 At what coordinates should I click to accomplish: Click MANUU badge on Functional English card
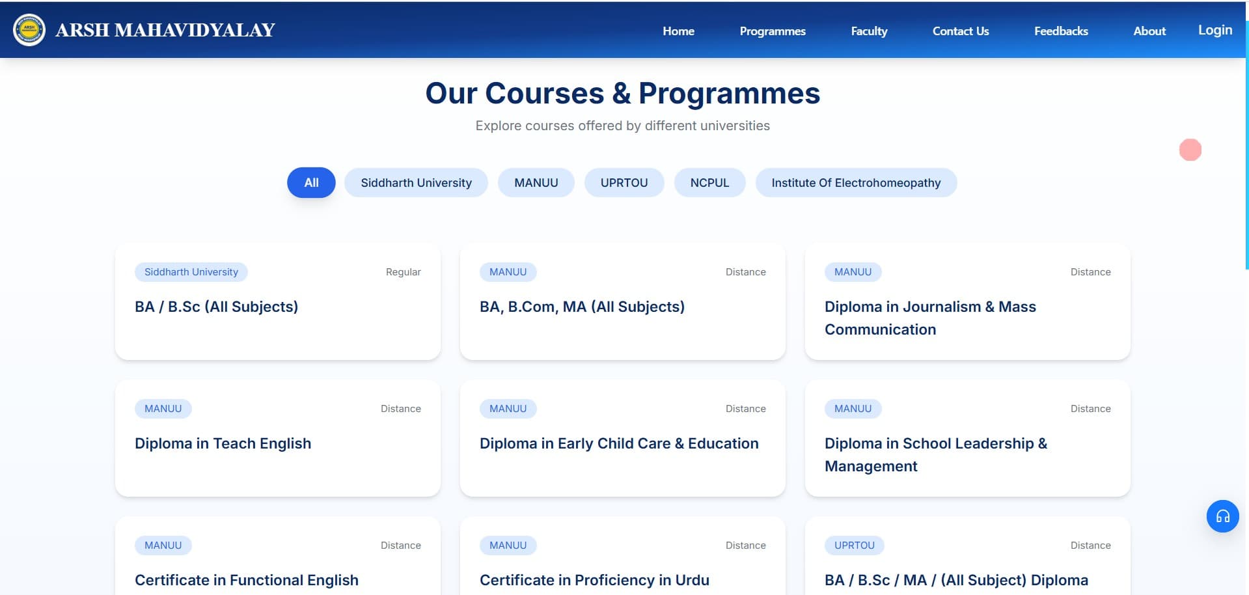163,546
